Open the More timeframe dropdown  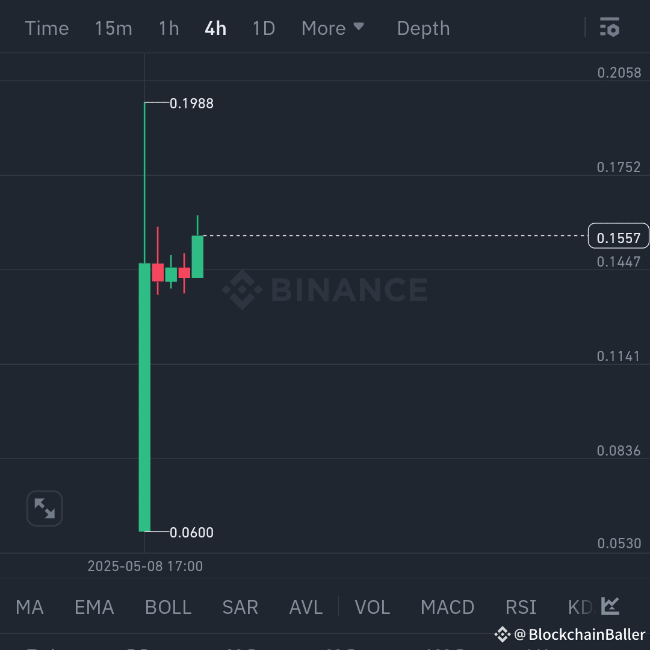pos(333,28)
